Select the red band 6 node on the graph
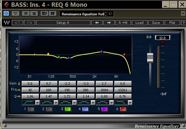The height and width of the screenshot is (129, 186). (x=124, y=55)
